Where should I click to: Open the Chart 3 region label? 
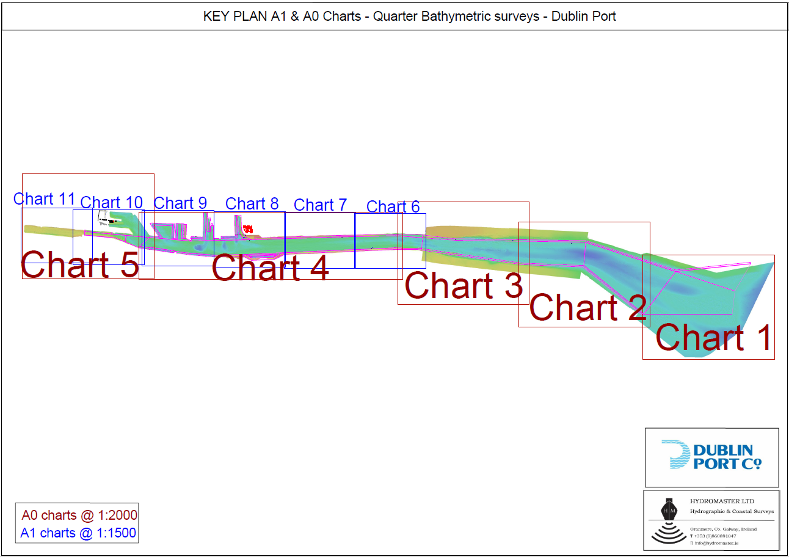pyautogui.click(x=464, y=286)
